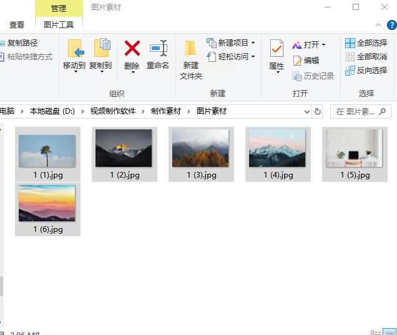397x335 pixels.
Task: Expand the Move to dropdown arrow
Action: tap(76, 72)
